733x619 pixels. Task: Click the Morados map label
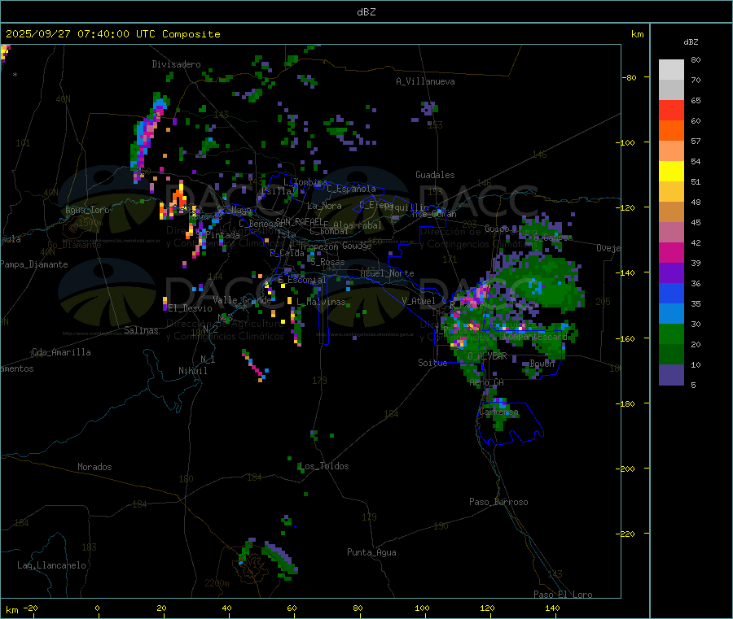point(95,467)
